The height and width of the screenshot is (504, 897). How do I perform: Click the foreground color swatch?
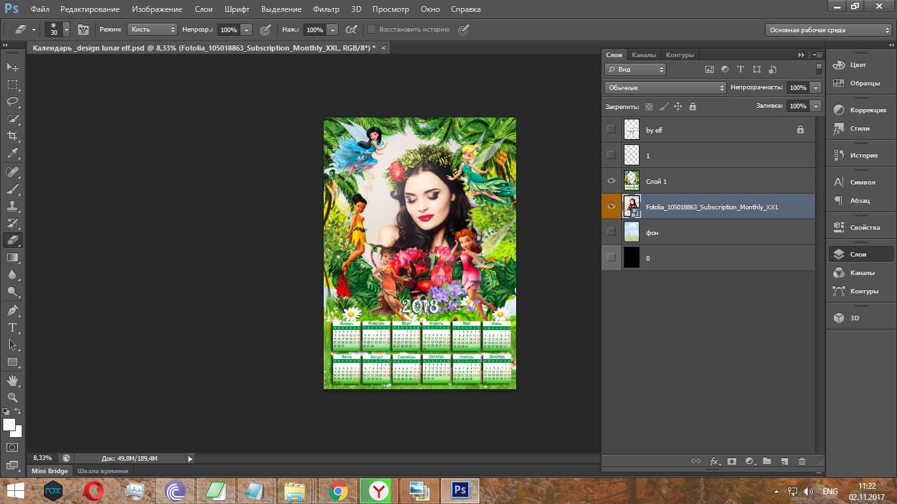point(9,424)
